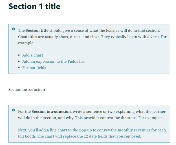The height and width of the screenshot is (145, 176).
Task: Follow the "Format fields" example link
Action: (34, 67)
